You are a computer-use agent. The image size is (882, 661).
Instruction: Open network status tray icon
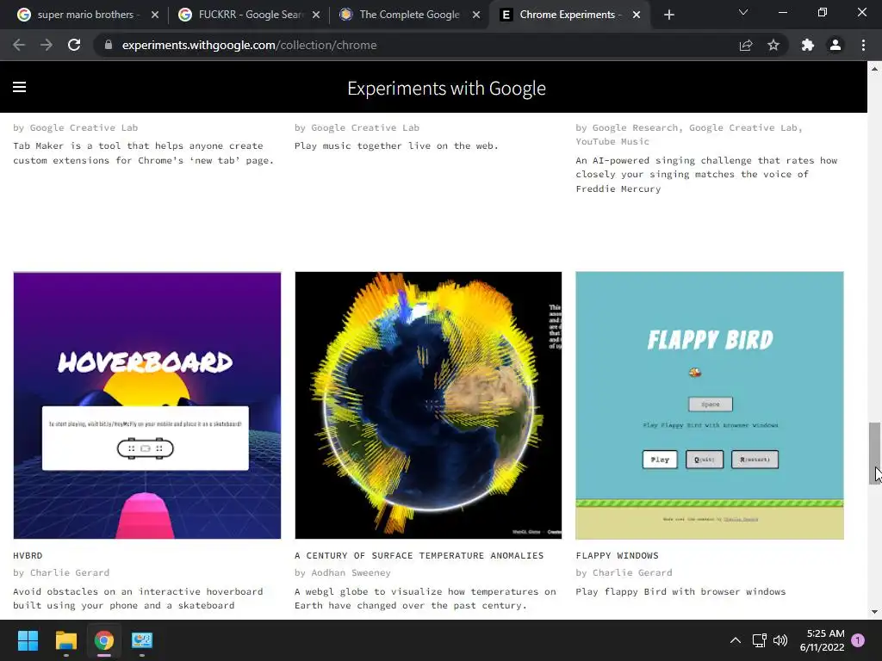(760, 640)
